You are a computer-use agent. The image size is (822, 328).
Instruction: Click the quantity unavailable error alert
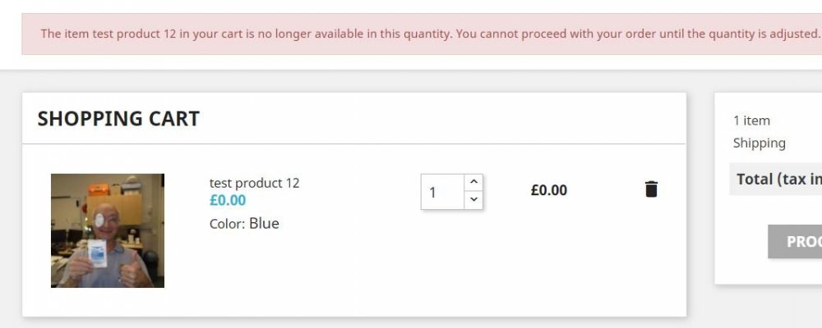419,34
